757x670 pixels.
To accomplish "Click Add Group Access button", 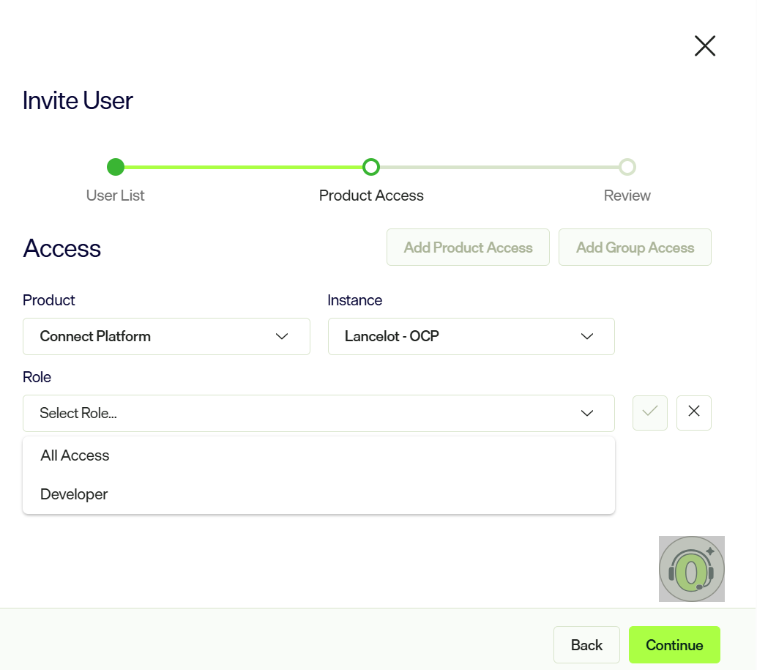I will click(x=635, y=247).
